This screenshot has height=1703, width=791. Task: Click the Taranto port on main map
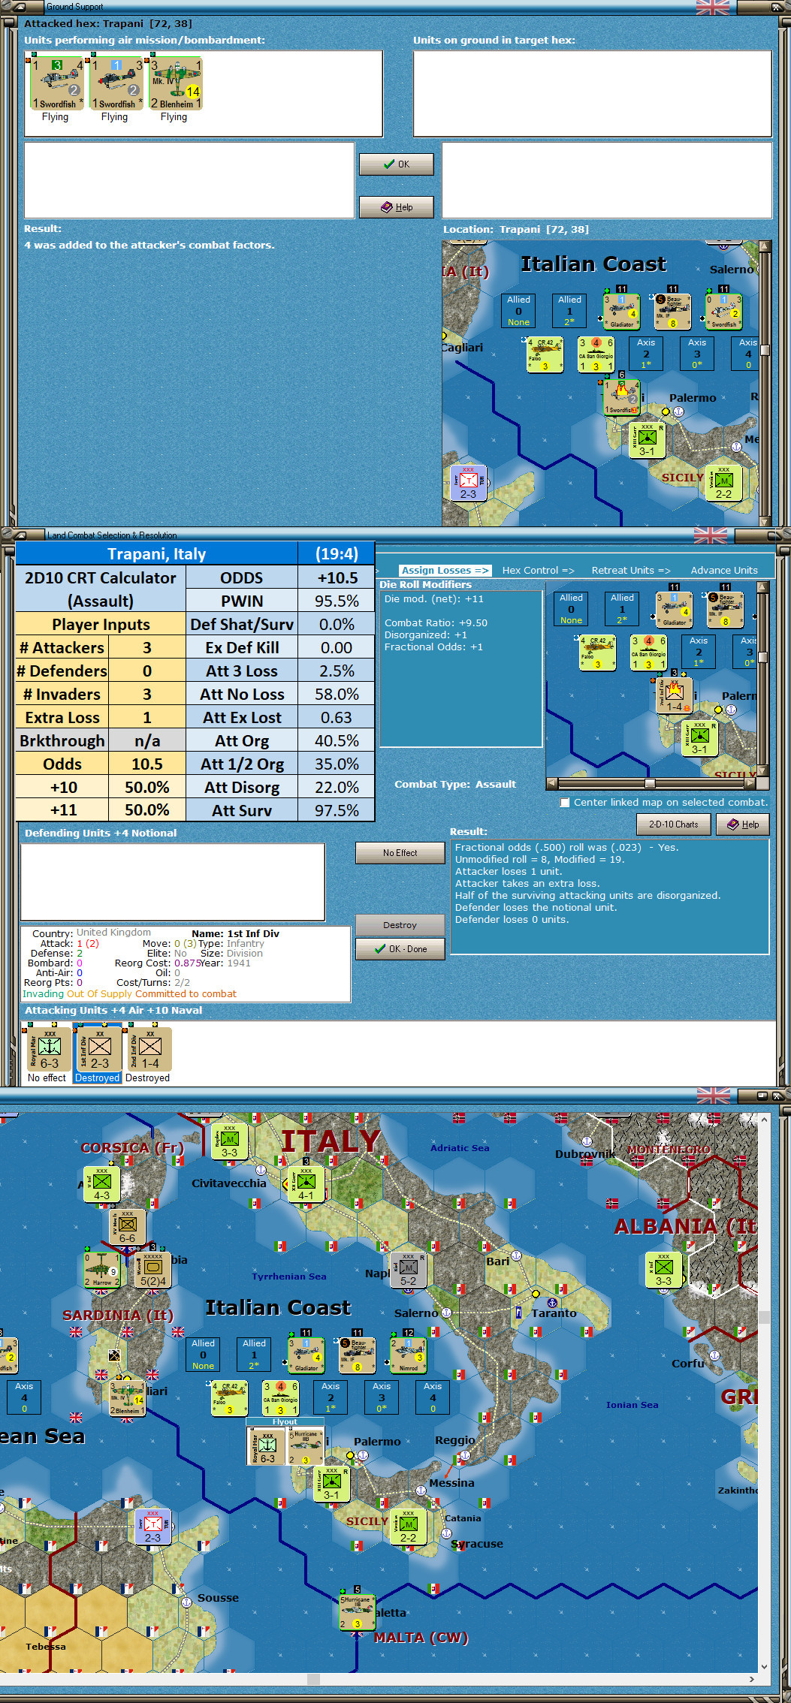coord(552,1303)
